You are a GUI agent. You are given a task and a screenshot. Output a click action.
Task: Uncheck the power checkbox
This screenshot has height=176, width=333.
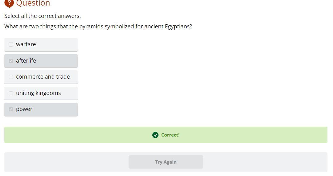click(x=11, y=109)
